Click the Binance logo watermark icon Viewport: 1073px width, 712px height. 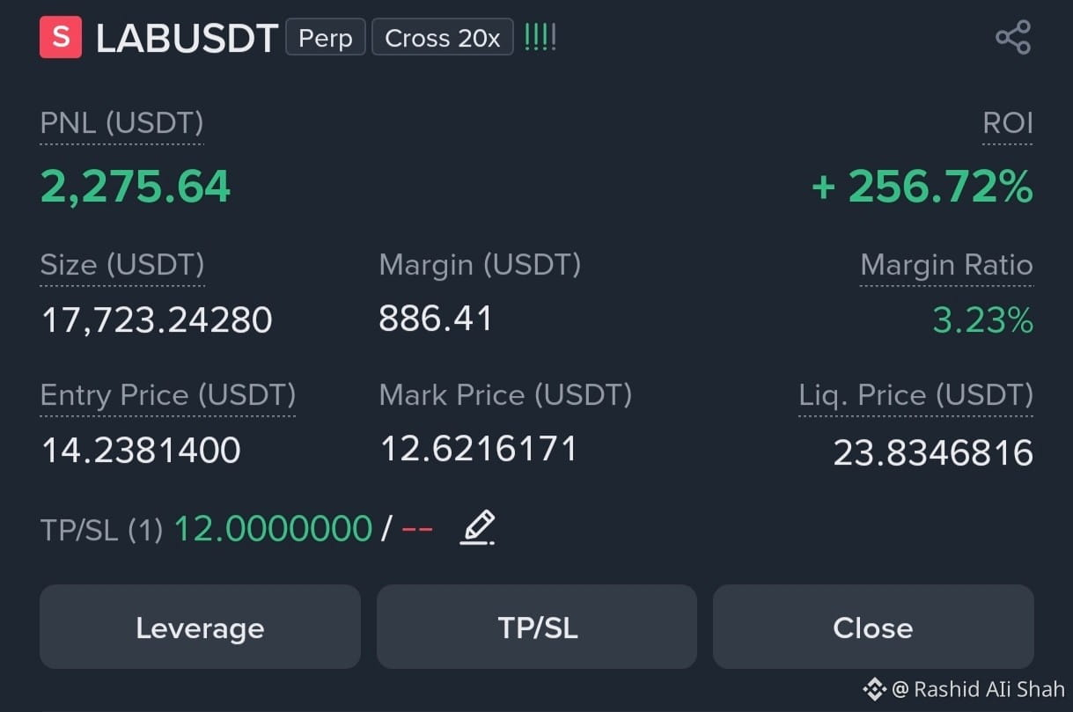pyautogui.click(x=874, y=688)
